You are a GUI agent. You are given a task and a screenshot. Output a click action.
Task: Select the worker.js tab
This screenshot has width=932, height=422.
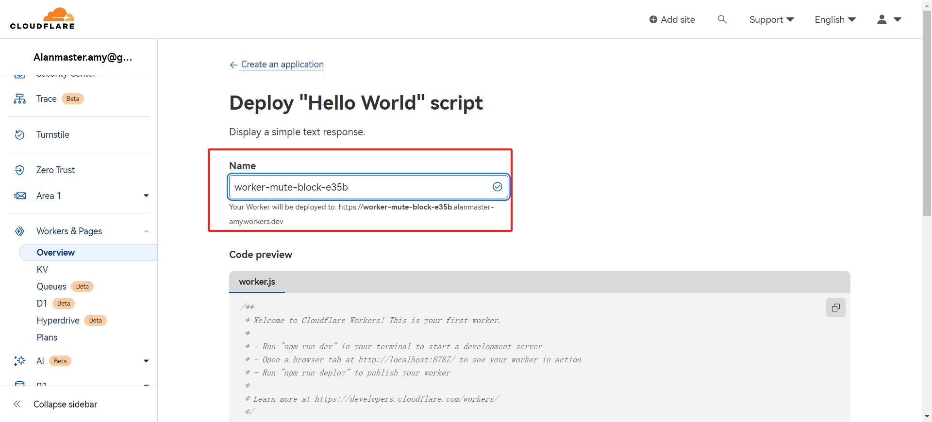(x=257, y=282)
